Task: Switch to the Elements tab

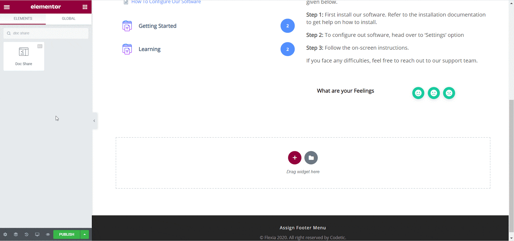Action: click(x=23, y=19)
